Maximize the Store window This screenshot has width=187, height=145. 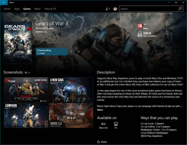click(x=176, y=2)
